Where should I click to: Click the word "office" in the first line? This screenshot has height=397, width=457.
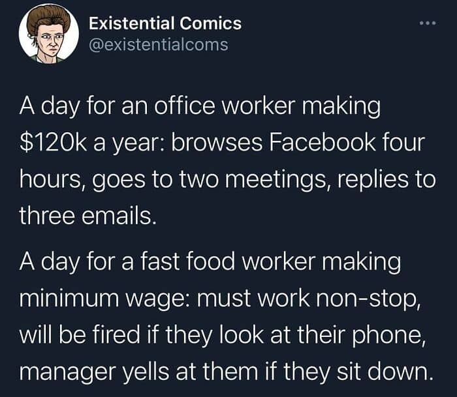pos(185,106)
